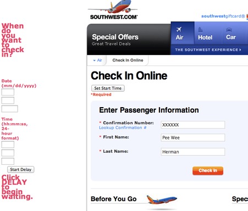Click the first Time hour field

(x=8, y=145)
